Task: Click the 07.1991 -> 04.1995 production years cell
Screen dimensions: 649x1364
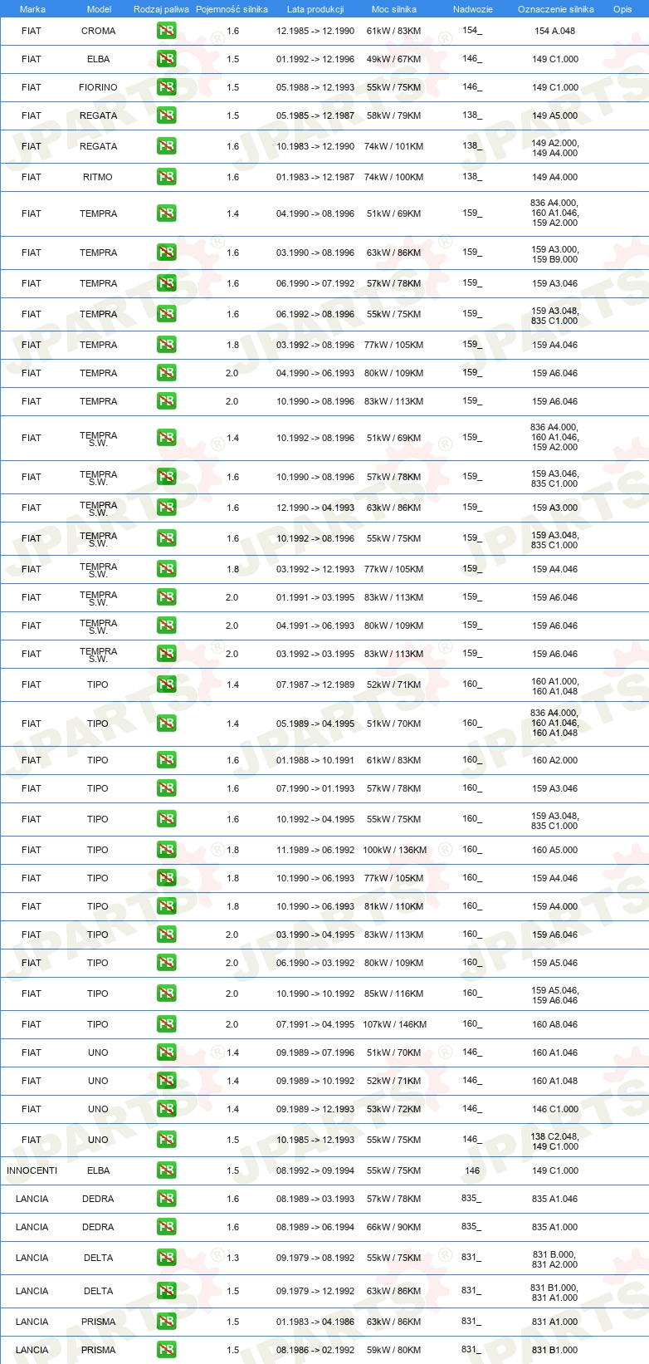Action: [315, 1024]
